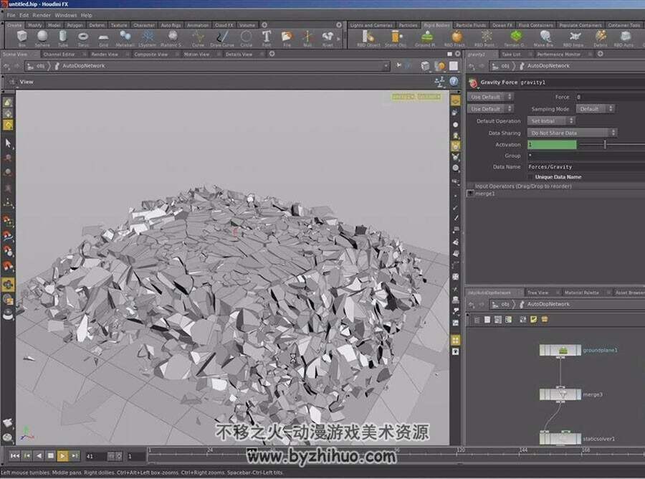Click the Activation slider handle
Screen dimensions: 645x479
tap(605, 144)
